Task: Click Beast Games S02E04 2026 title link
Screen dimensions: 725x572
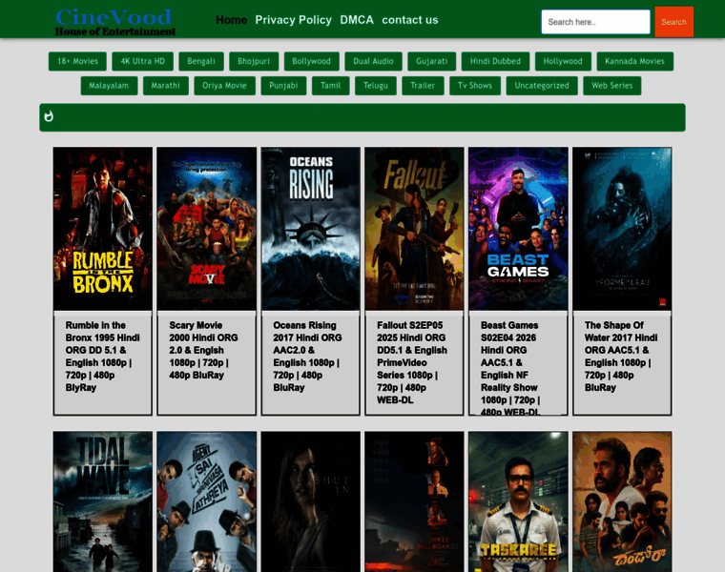Action: point(510,368)
